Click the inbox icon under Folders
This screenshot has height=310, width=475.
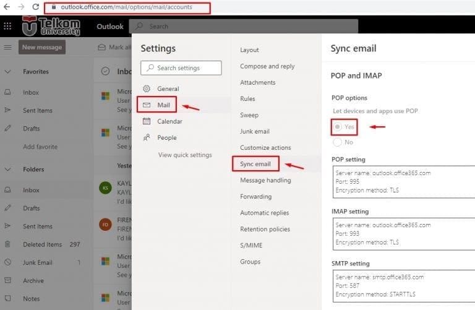pos(7,190)
